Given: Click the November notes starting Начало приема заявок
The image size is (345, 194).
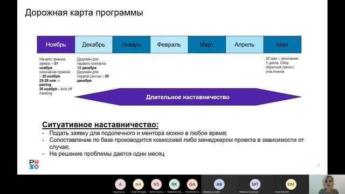Looking at the screenshot, I should (x=56, y=76).
